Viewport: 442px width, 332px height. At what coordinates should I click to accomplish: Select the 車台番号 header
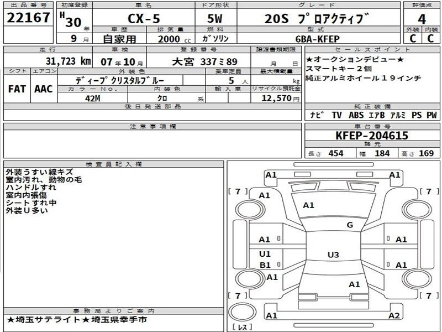point(372,126)
